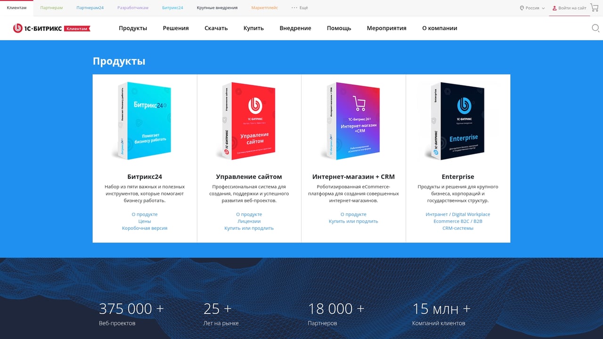Open the Маркетплейс page
The height and width of the screenshot is (339, 603).
coord(264,8)
